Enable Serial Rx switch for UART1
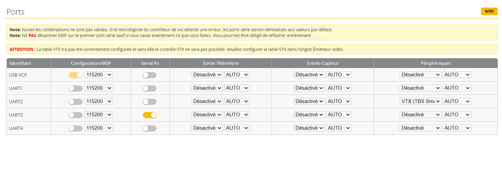 pos(150,88)
